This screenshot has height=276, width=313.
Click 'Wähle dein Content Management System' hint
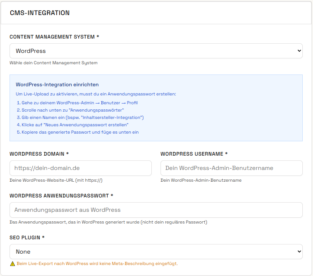pos(54,63)
